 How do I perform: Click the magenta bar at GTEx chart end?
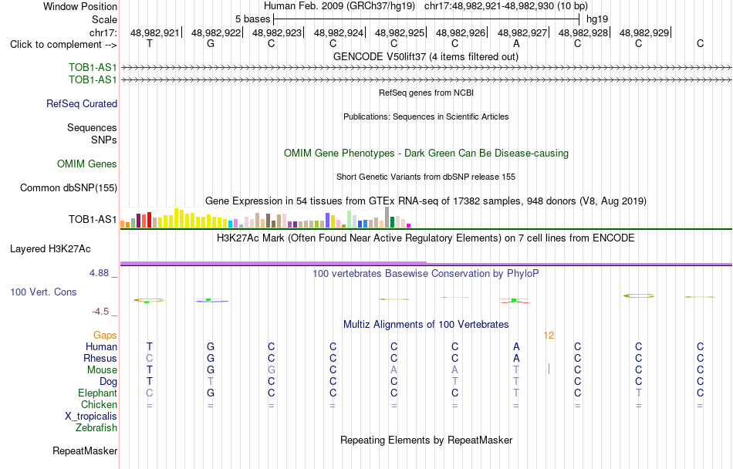409,225
